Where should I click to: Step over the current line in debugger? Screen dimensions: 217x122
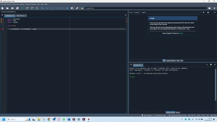click(x=47, y=8)
